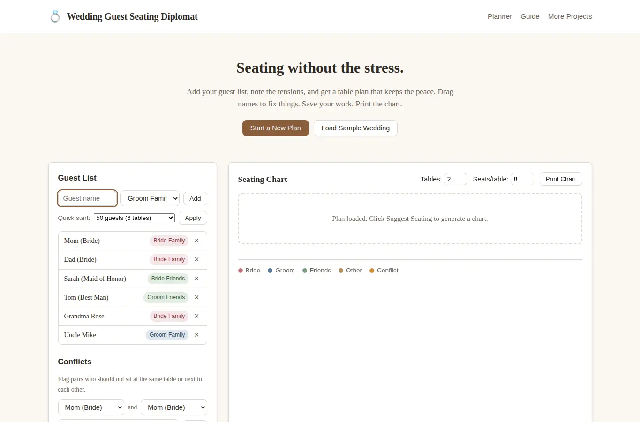
Task: Click the wedding ring logo icon
Action: [55, 17]
